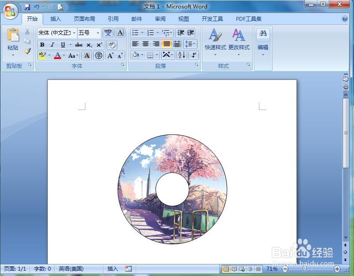Click word count status

tap(42, 269)
